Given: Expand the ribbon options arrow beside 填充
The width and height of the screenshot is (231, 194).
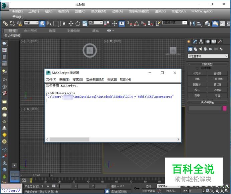Looking at the screenshot, I should 113,31.
